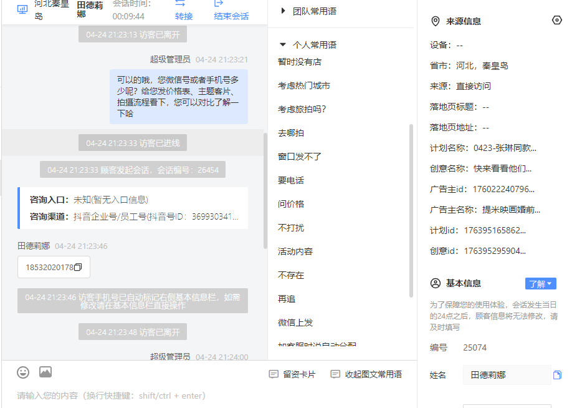
Task: Focus the message input box
Action: click(x=209, y=396)
